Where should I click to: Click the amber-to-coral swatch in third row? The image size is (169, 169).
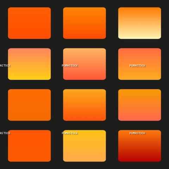139,105
